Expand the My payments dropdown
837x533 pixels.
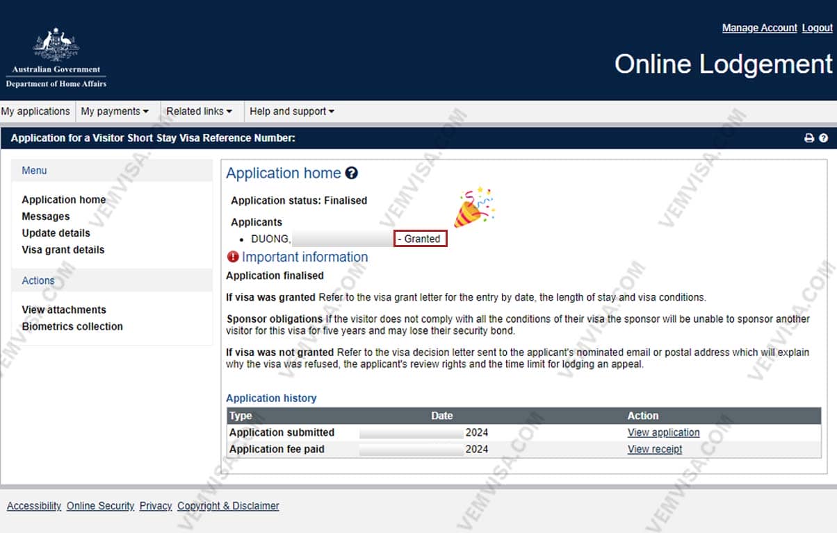click(115, 111)
